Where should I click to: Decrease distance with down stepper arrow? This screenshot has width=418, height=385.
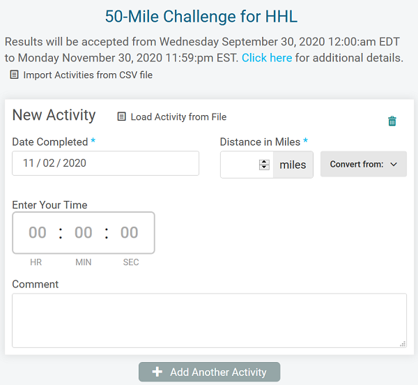(x=264, y=167)
